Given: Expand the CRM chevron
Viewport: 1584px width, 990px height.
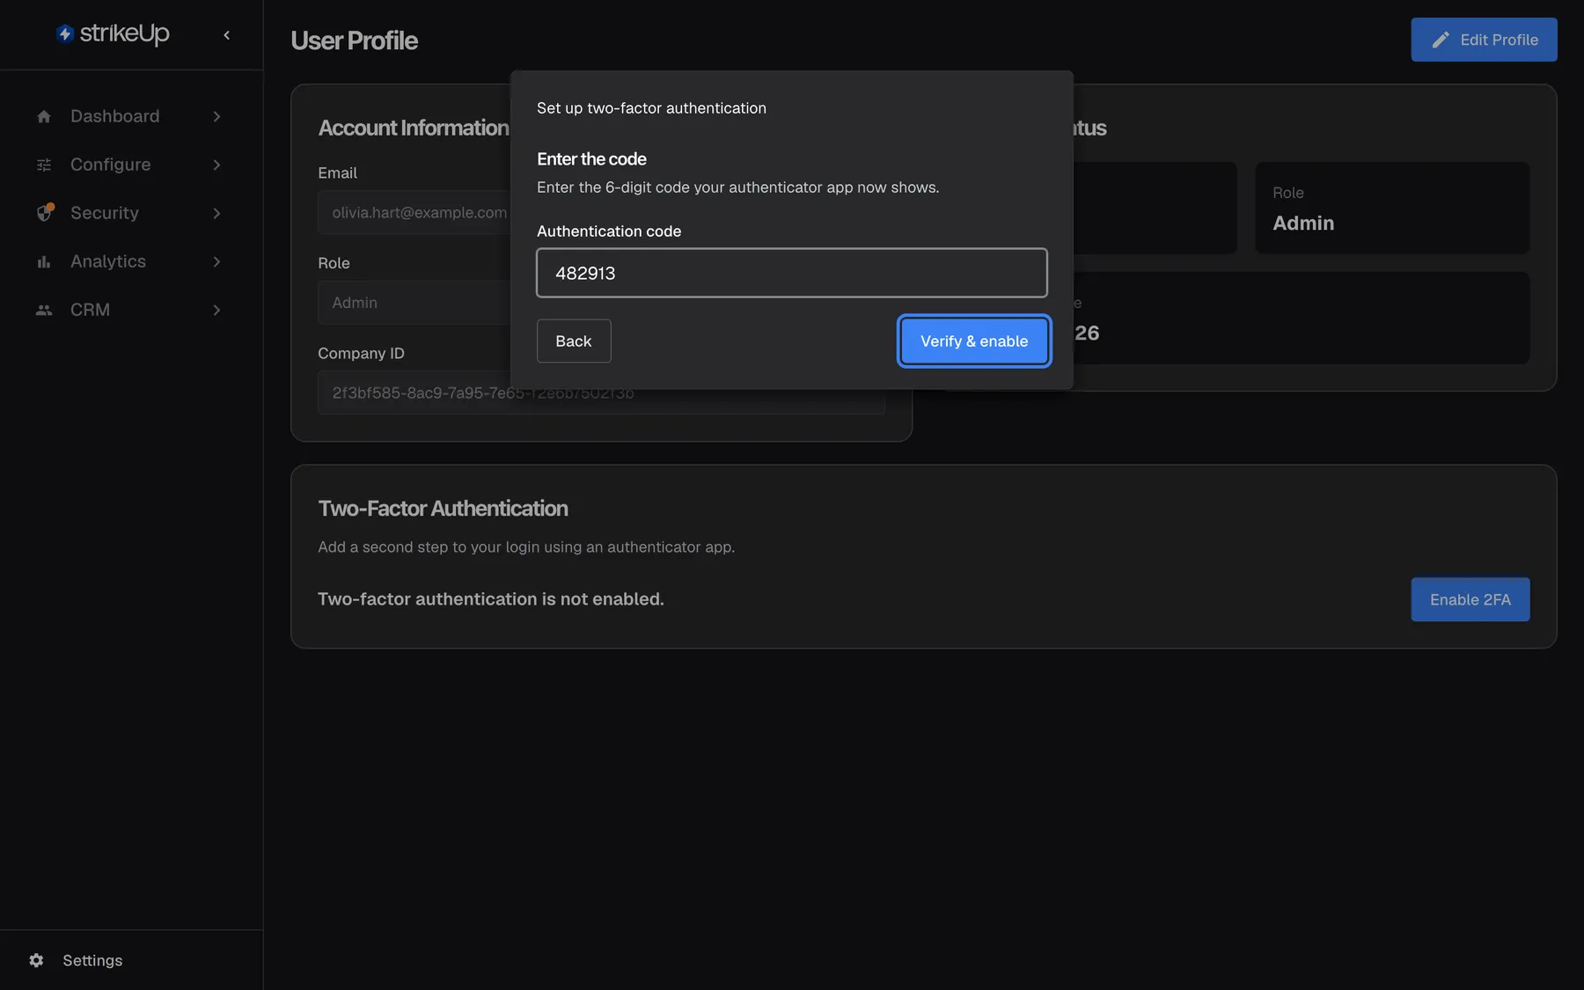Looking at the screenshot, I should [x=216, y=310].
